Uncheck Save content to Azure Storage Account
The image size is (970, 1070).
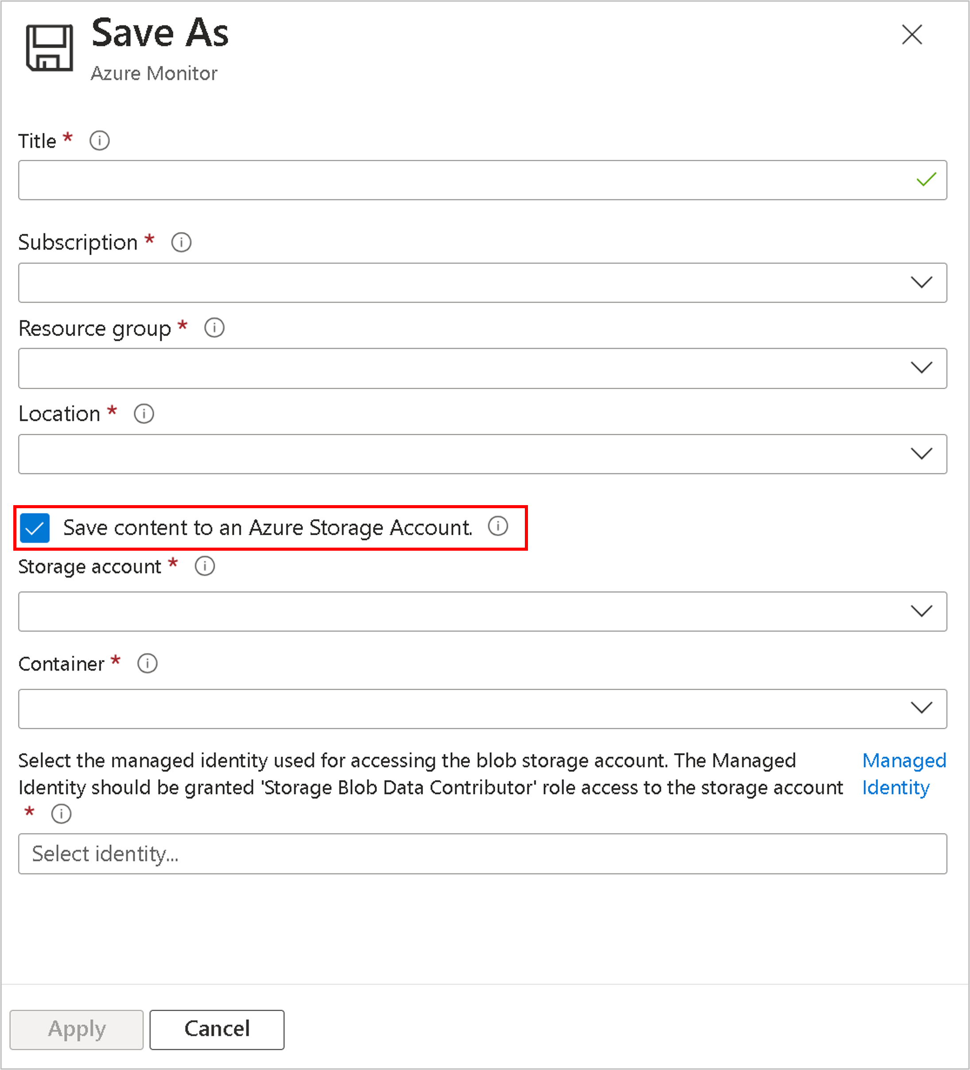[x=35, y=528]
